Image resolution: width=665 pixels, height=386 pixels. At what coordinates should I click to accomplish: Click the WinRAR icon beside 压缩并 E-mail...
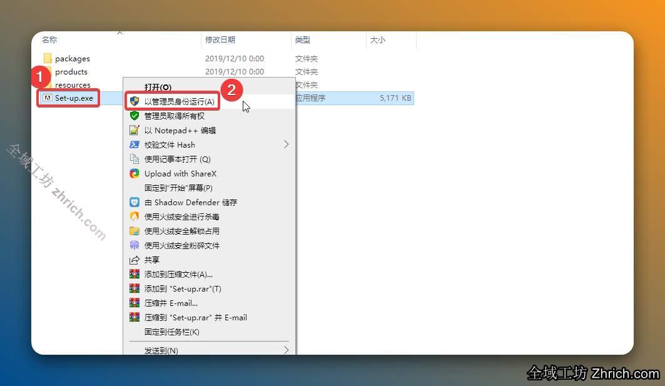(135, 303)
